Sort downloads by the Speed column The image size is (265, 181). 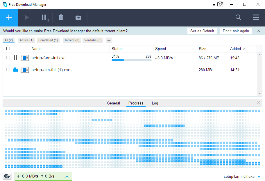tap(175, 49)
